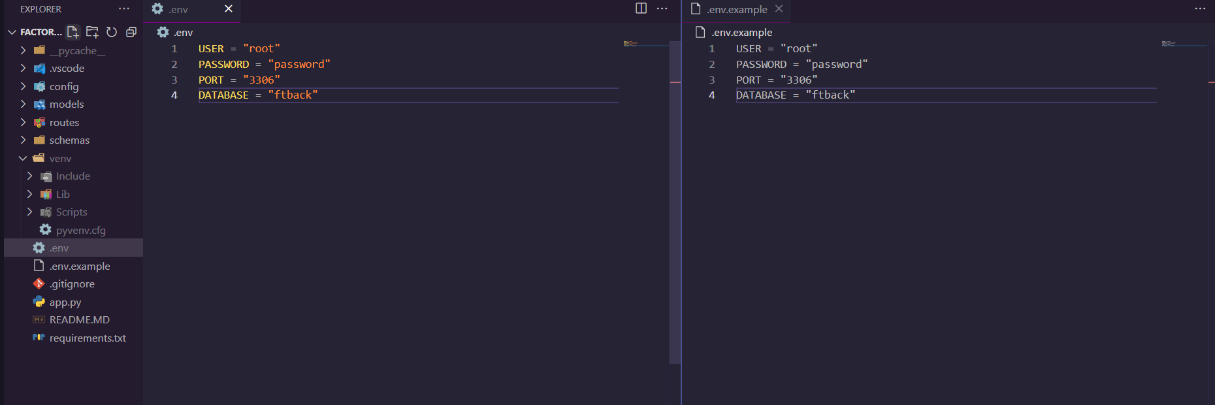Click the Scripts folder icon

click(x=46, y=212)
